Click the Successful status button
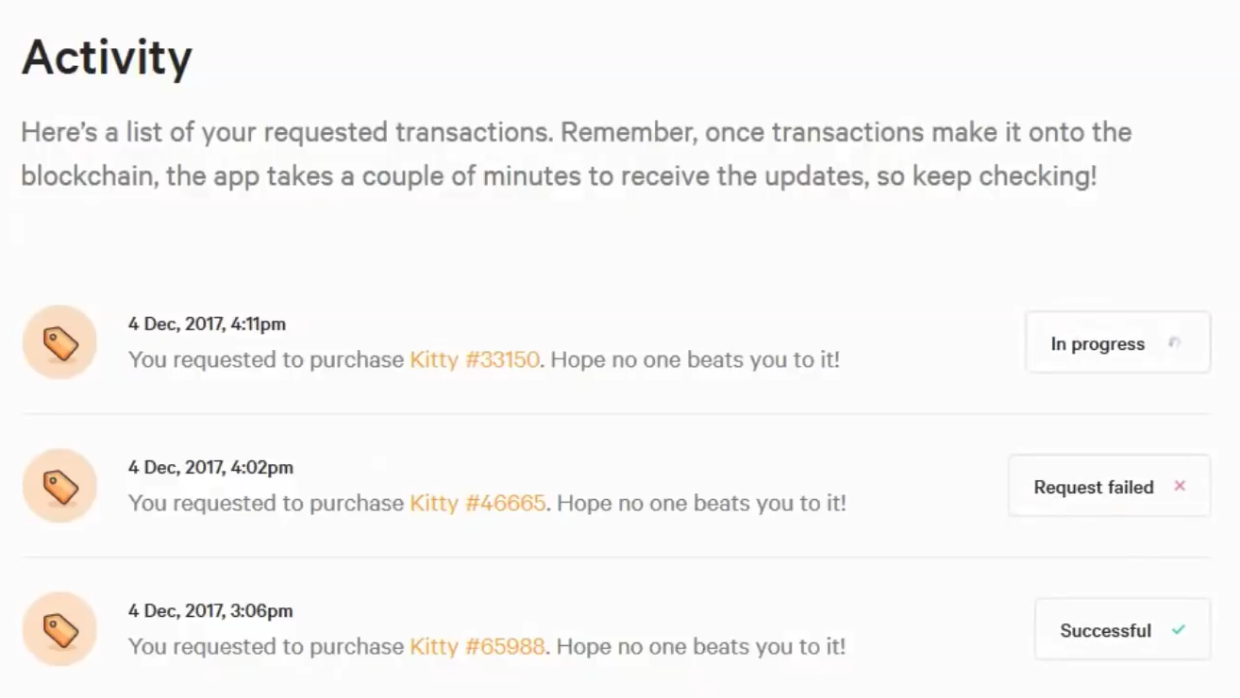The height and width of the screenshot is (698, 1240). tap(1122, 629)
